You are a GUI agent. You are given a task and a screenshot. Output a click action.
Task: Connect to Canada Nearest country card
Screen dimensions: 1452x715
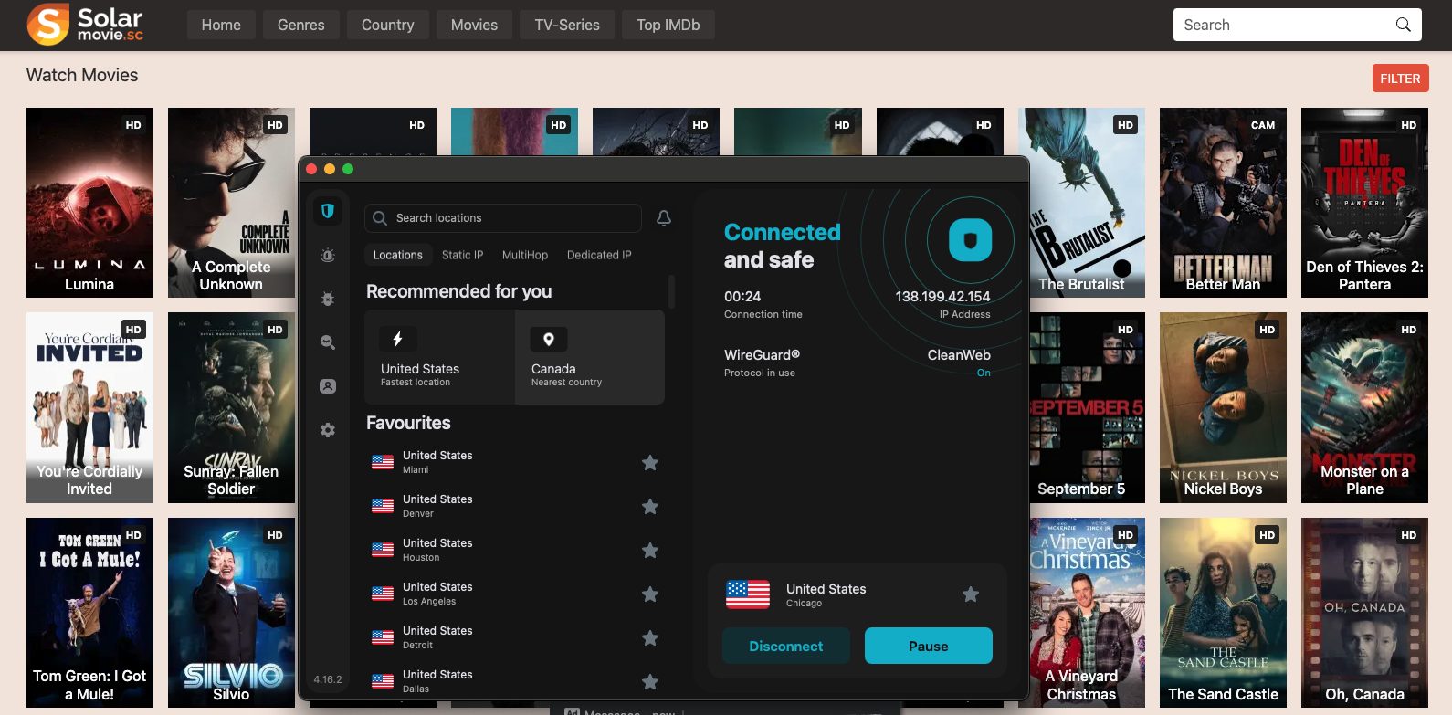(590, 357)
